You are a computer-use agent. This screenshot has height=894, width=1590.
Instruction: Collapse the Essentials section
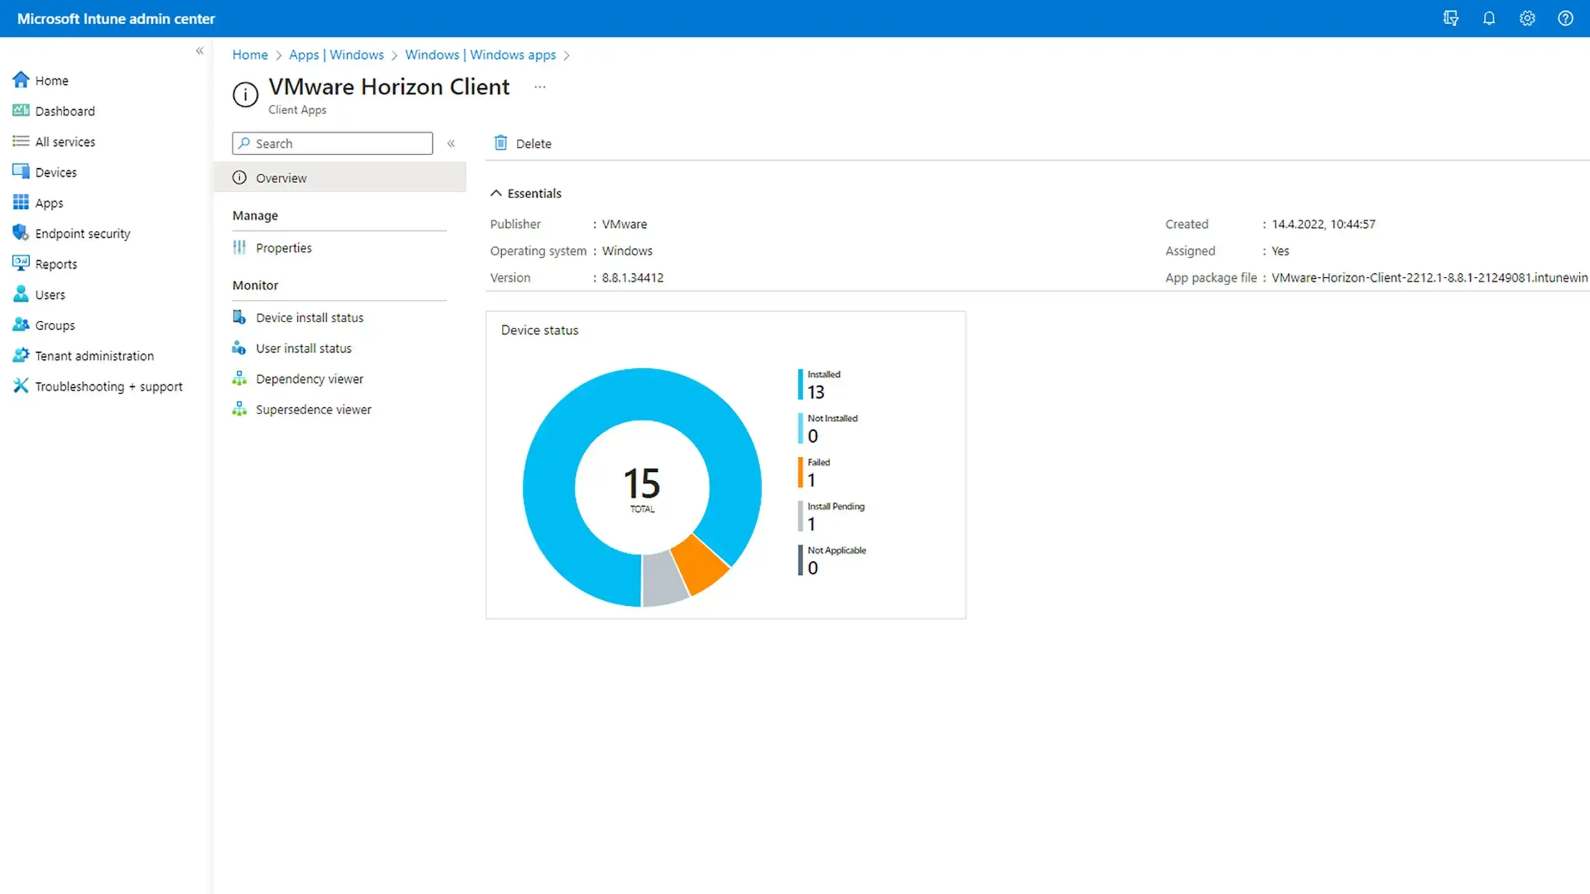[x=496, y=193]
